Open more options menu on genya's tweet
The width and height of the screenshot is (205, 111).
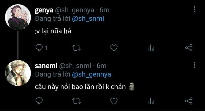point(194,9)
